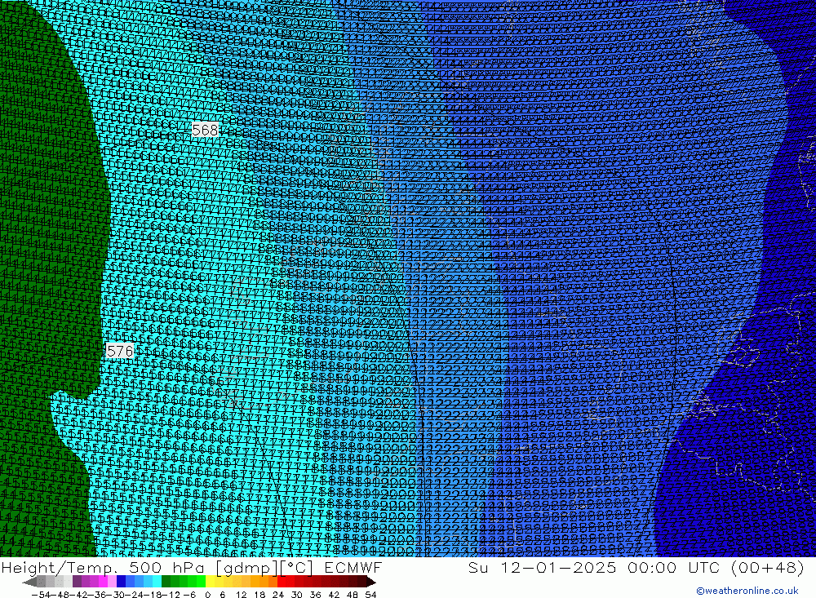Click the '500 hPa' level text
Image resolution: width=816 pixels, height=598 pixels.
pos(166,567)
